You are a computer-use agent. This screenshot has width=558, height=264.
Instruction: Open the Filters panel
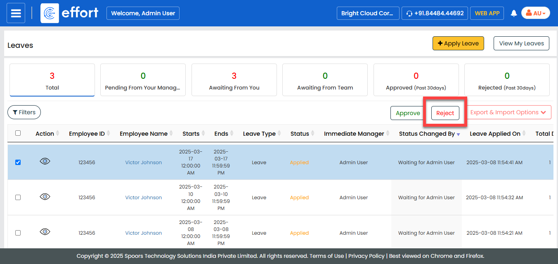(x=24, y=112)
